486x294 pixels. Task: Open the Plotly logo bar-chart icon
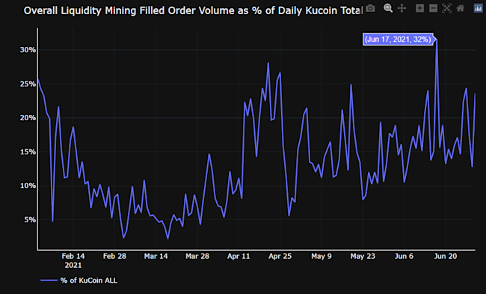pyautogui.click(x=479, y=8)
